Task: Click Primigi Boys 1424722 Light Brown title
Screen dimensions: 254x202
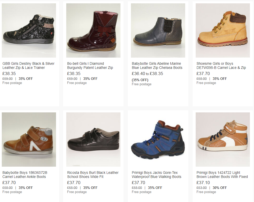Action: tap(222, 175)
